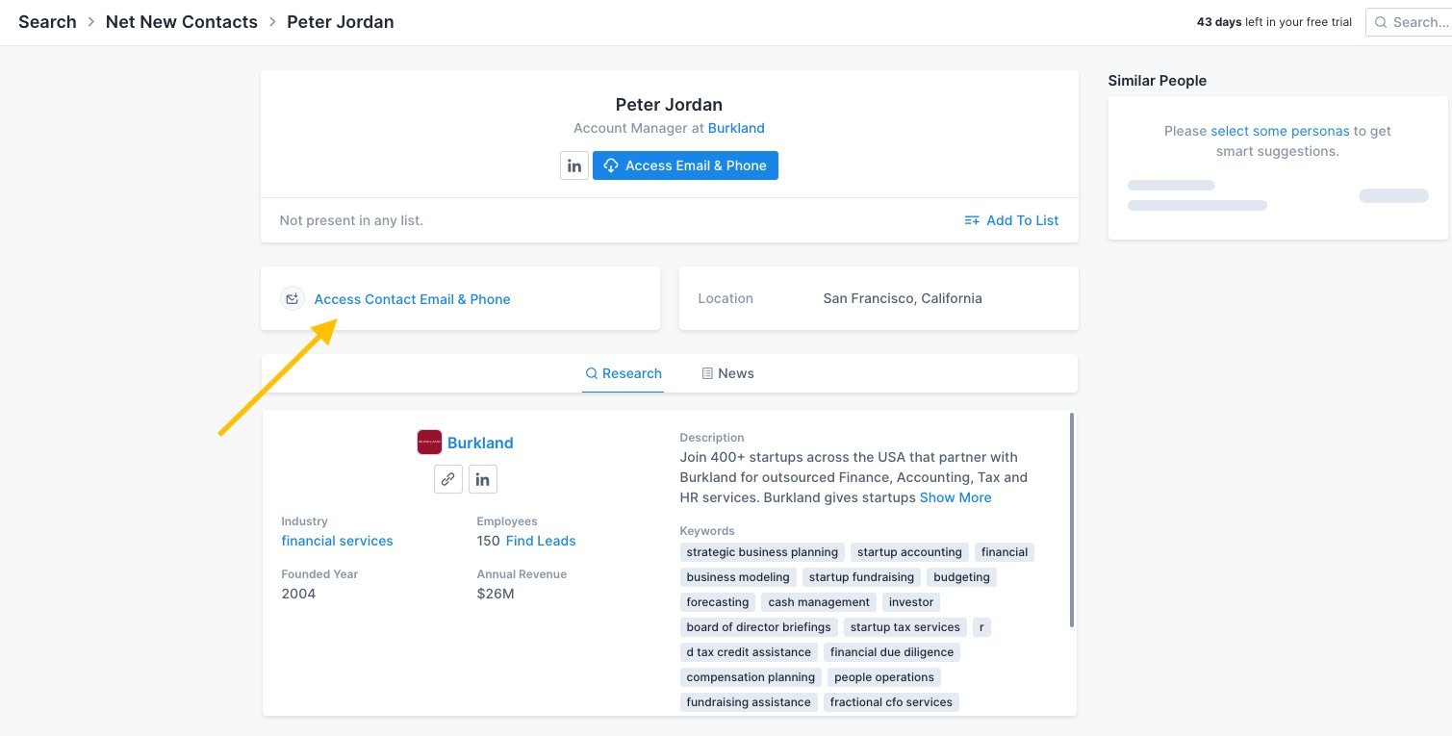
Task: Click select some personas link
Action: click(x=1280, y=131)
